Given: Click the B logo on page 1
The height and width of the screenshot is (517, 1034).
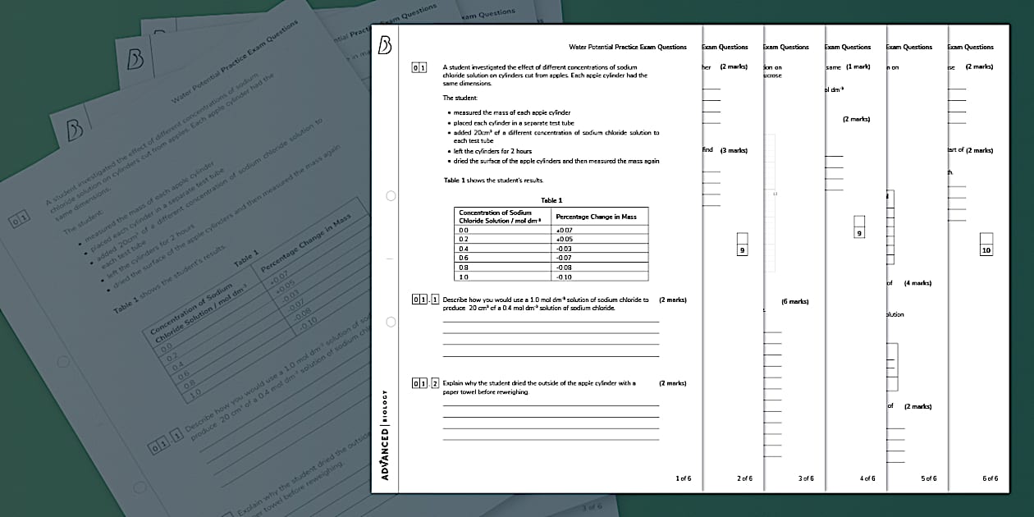Looking at the screenshot, I should (385, 46).
